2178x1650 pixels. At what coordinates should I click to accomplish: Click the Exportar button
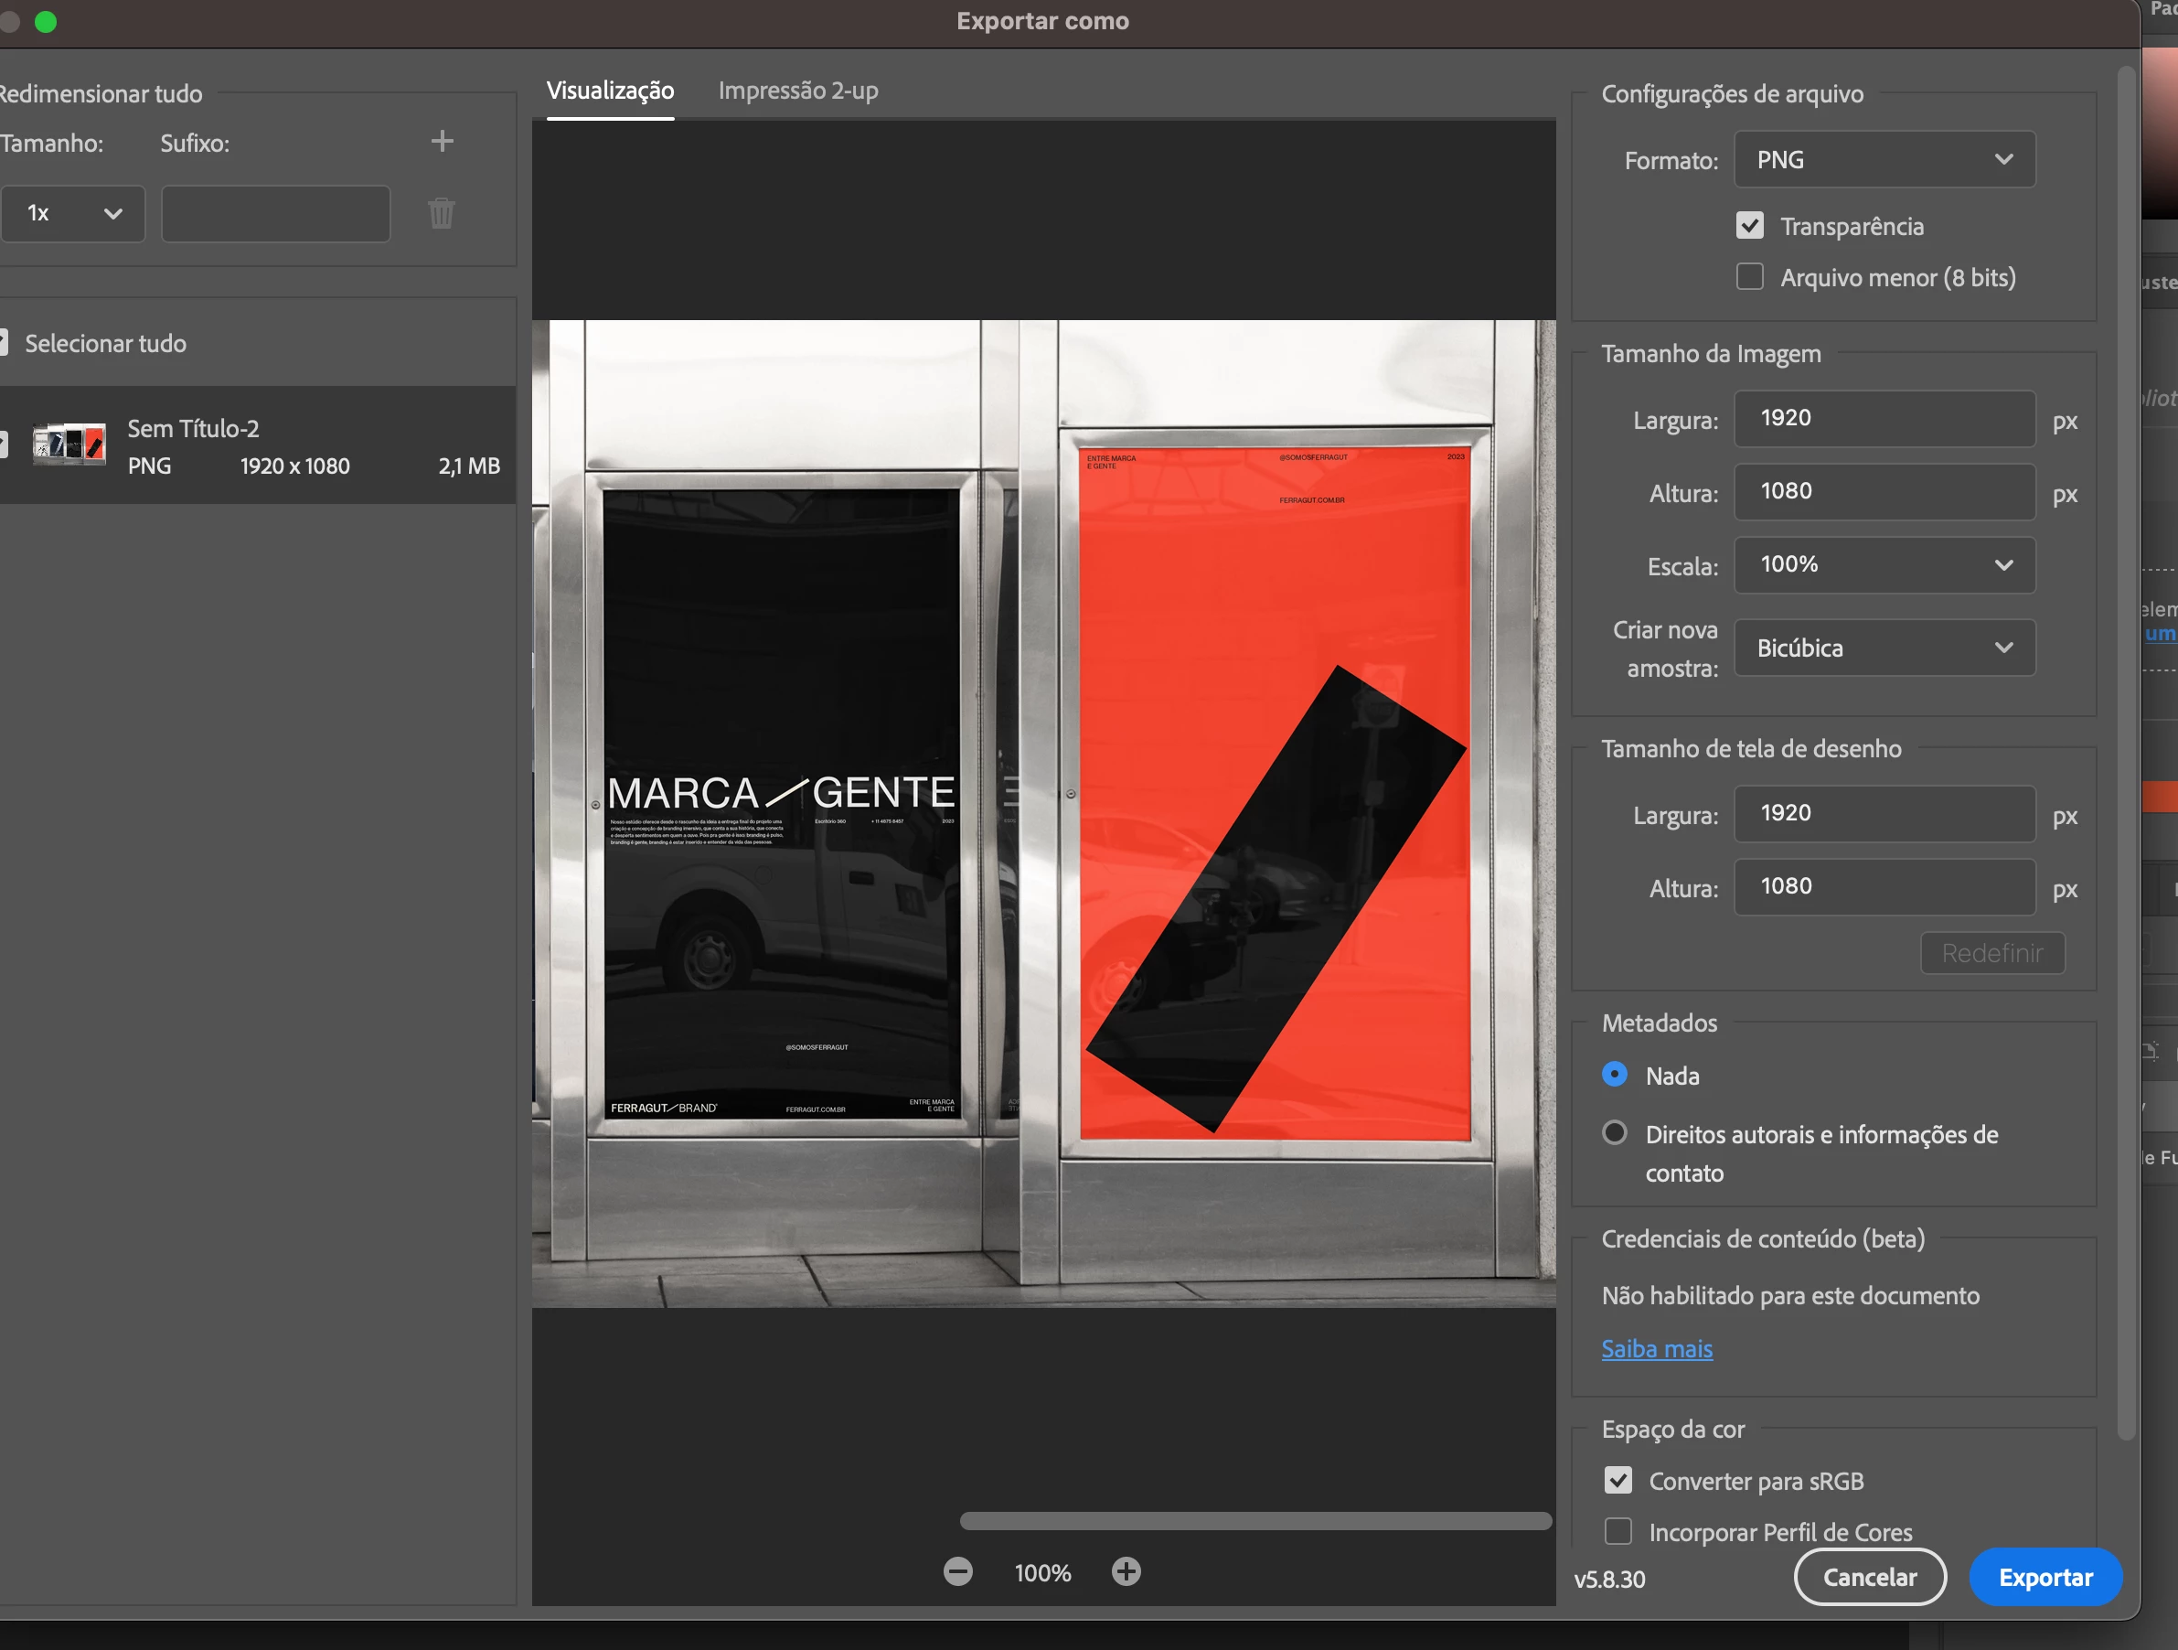tap(2045, 1576)
